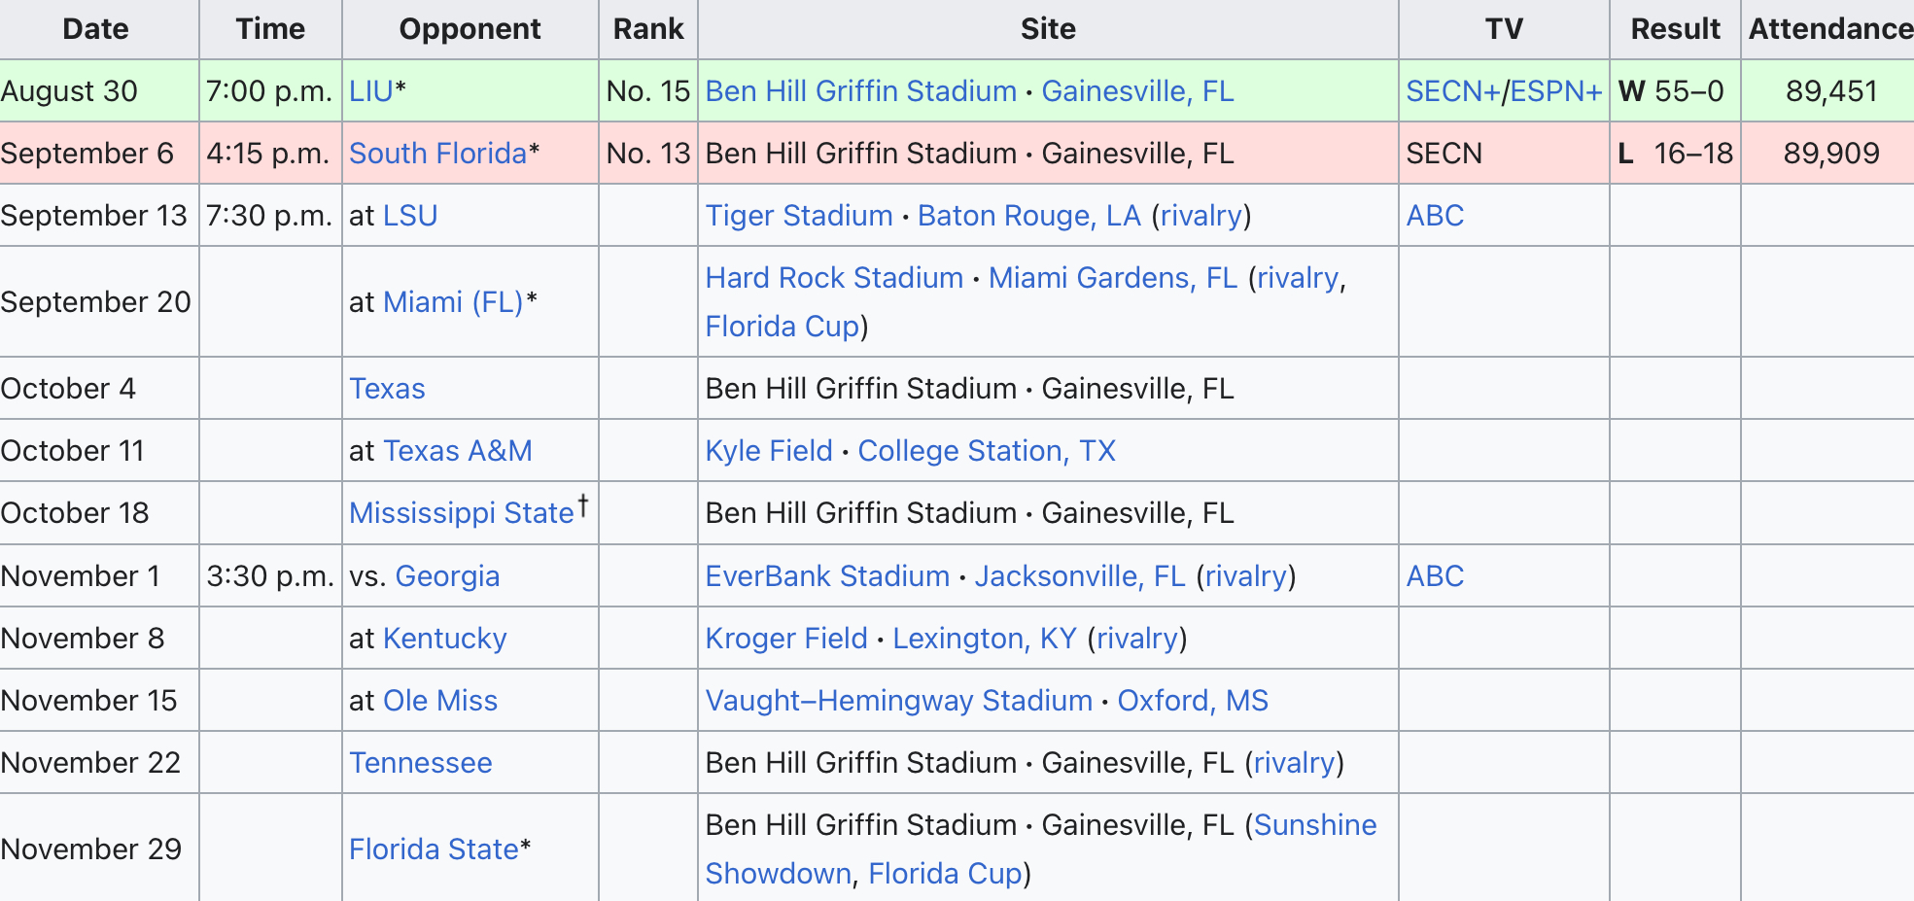Follow the Miami (FL) link
Viewport: 1914px width, 901px height.
[x=453, y=302]
